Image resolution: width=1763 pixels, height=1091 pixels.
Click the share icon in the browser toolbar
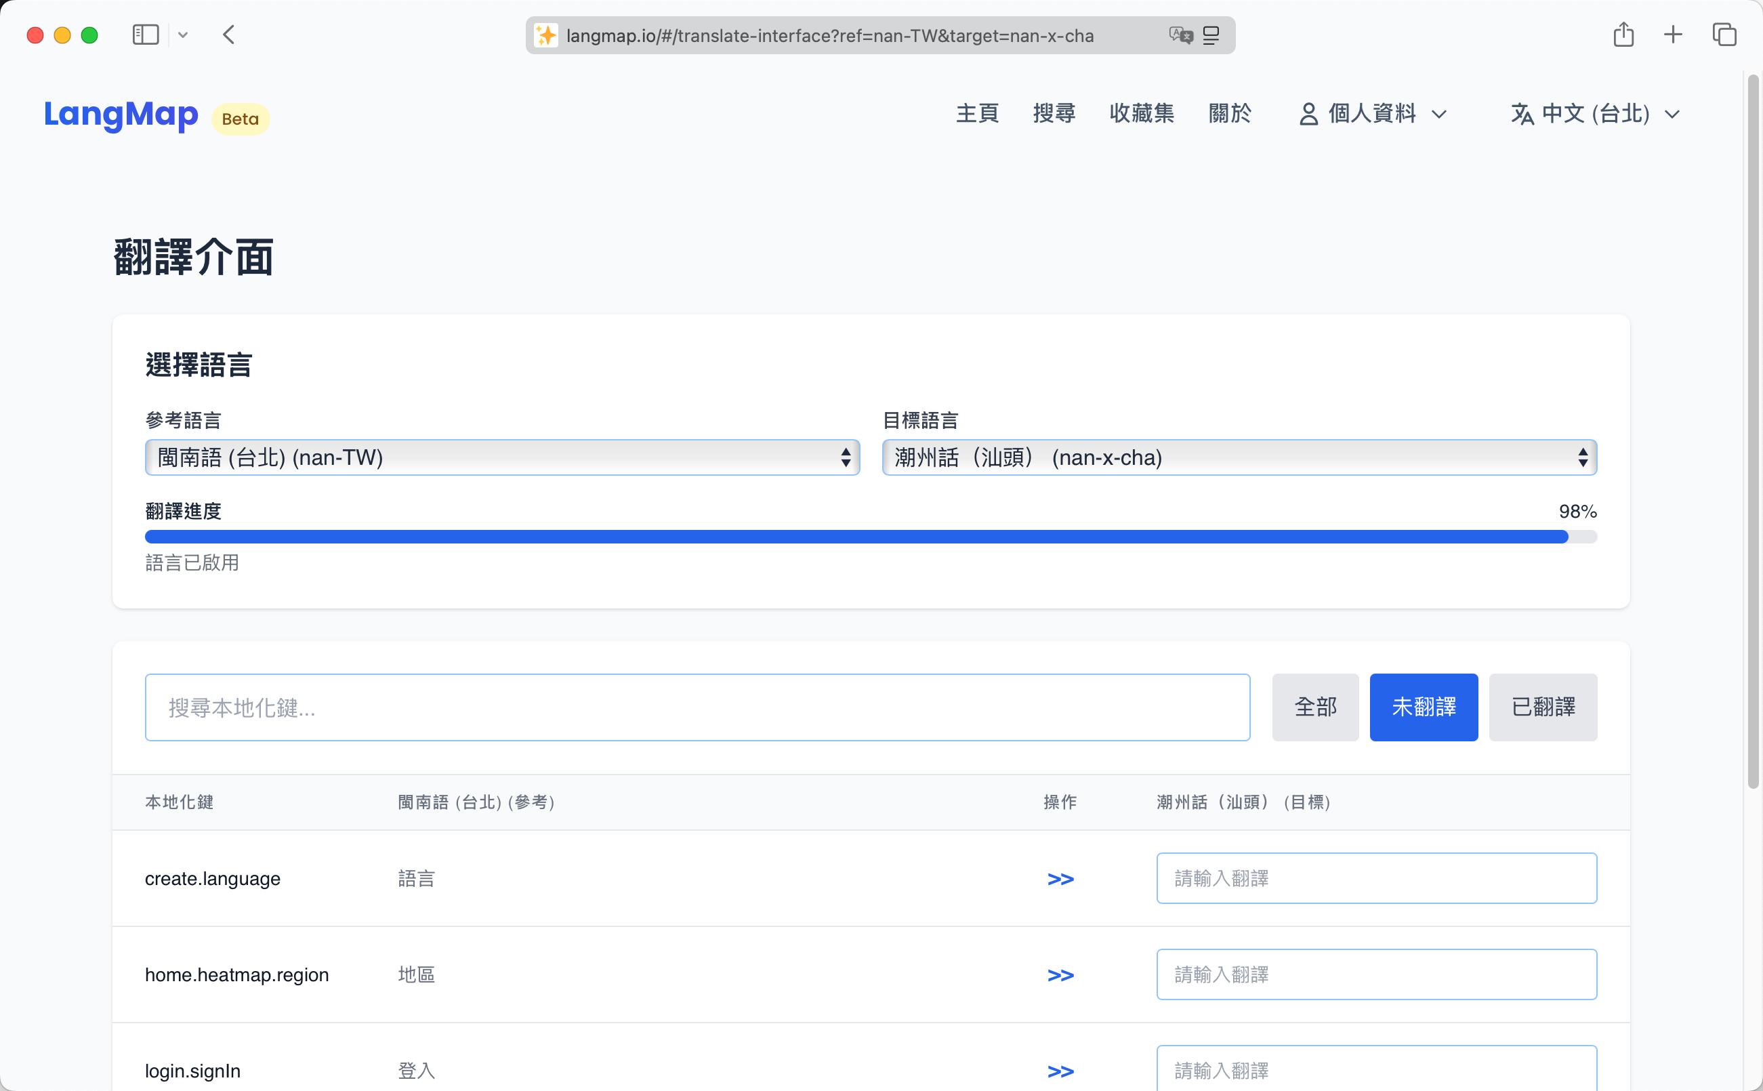point(1624,34)
